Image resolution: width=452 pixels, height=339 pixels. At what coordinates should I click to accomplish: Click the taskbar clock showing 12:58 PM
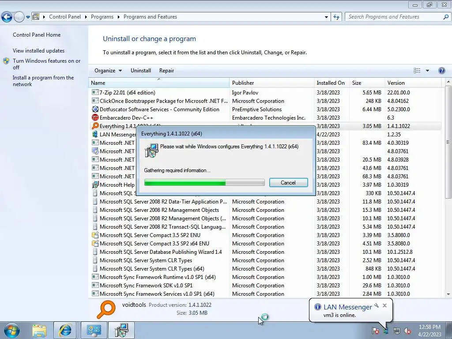coord(429,330)
